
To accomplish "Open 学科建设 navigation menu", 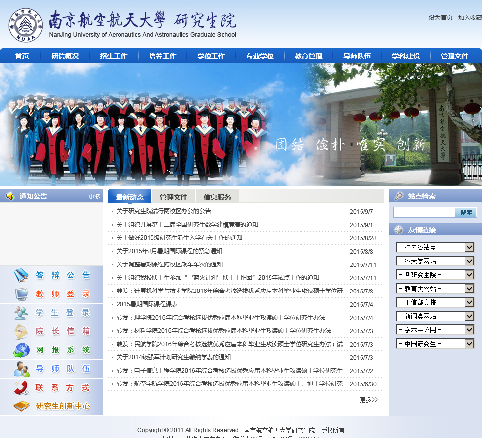I will click(406, 56).
